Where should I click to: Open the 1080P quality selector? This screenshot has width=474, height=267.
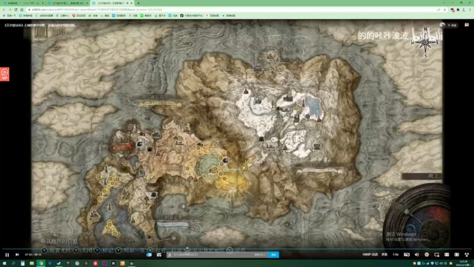tap(370, 255)
